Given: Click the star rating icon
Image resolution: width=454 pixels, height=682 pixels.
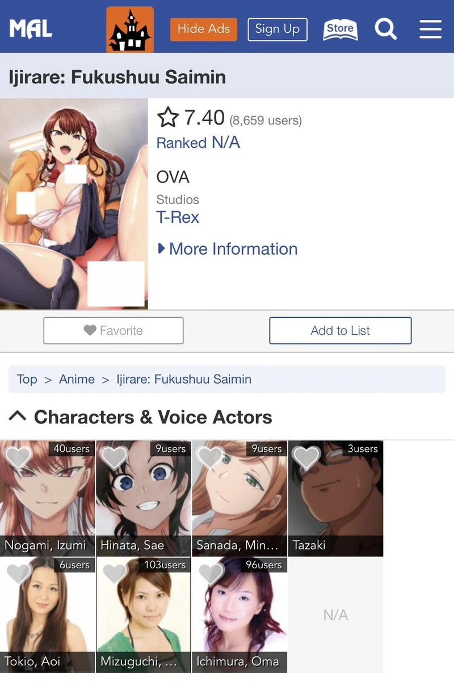Looking at the screenshot, I should pyautogui.click(x=168, y=118).
